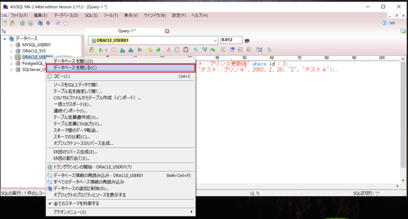Close the Query-1 tab with red X

(x=167, y=31)
